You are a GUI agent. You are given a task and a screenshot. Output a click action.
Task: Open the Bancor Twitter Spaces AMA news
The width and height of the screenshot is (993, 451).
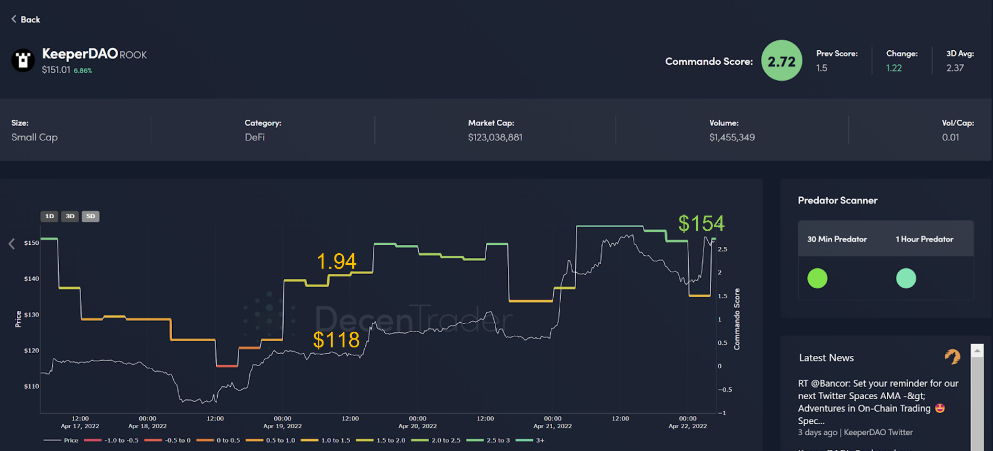[x=878, y=402]
